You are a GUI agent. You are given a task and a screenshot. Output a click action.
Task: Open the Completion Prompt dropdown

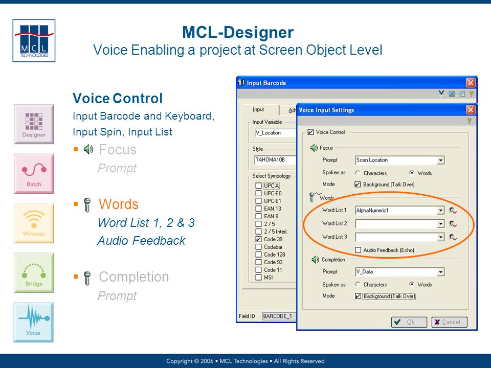coord(440,272)
